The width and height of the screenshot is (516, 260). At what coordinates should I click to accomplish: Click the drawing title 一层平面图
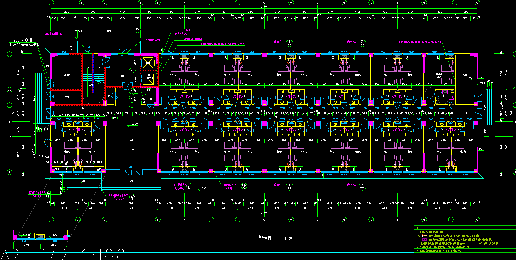[x=263, y=238]
